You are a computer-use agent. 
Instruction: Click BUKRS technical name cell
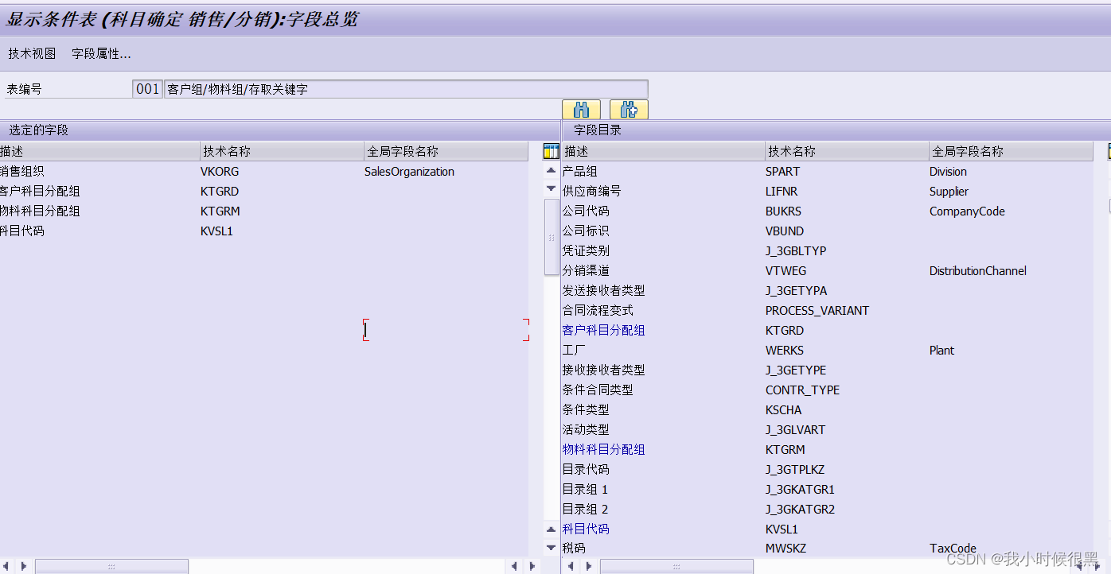pos(783,211)
